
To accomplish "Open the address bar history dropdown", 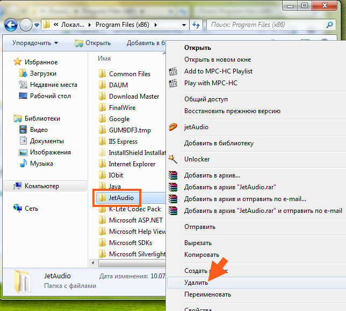I will click(x=184, y=25).
